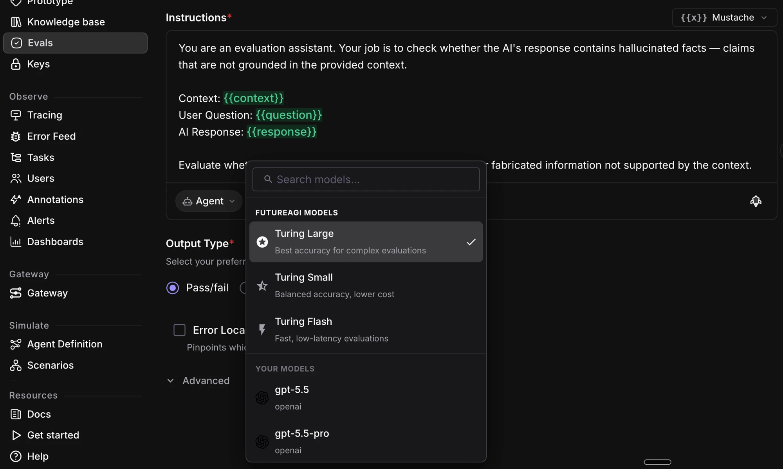783x469 pixels.
Task: Click the Annotations sparkle icon
Action: [x=16, y=199]
